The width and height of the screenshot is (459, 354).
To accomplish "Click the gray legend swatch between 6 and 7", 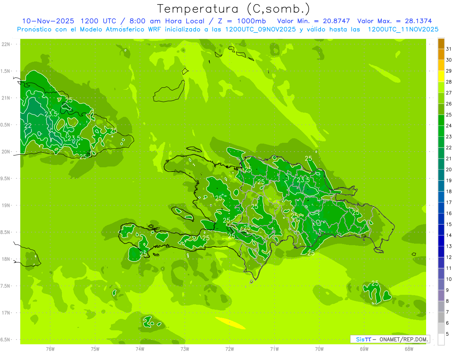I will point(441,318).
